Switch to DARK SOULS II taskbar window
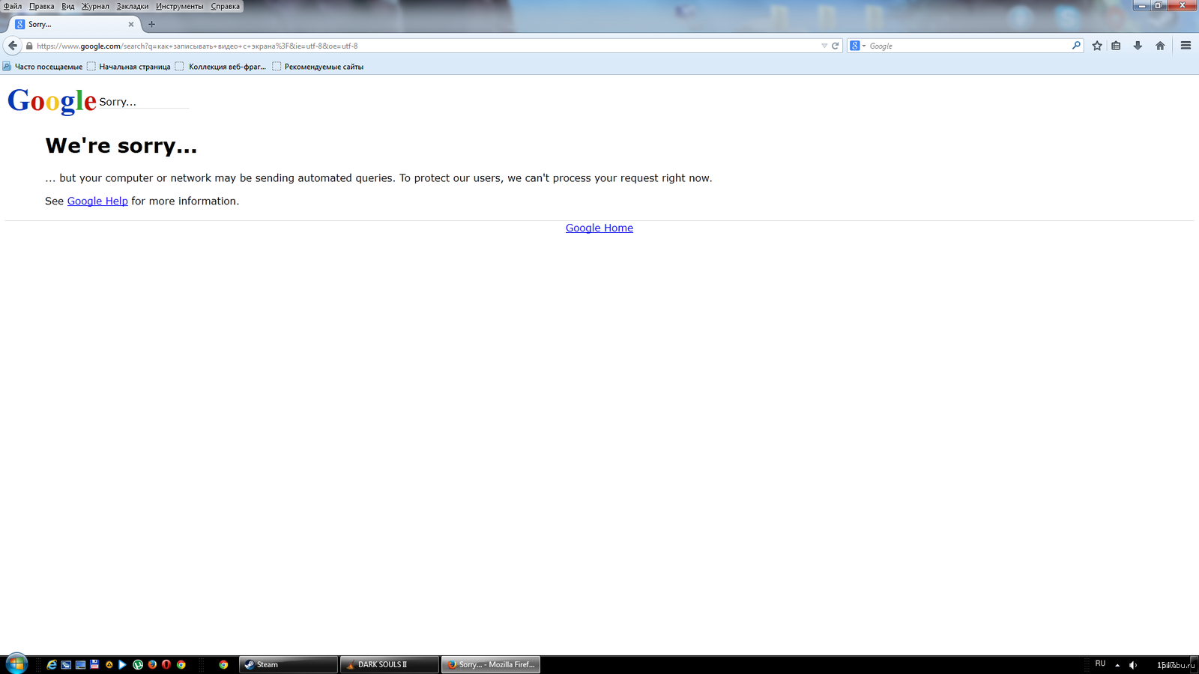This screenshot has height=674, width=1199. click(390, 664)
